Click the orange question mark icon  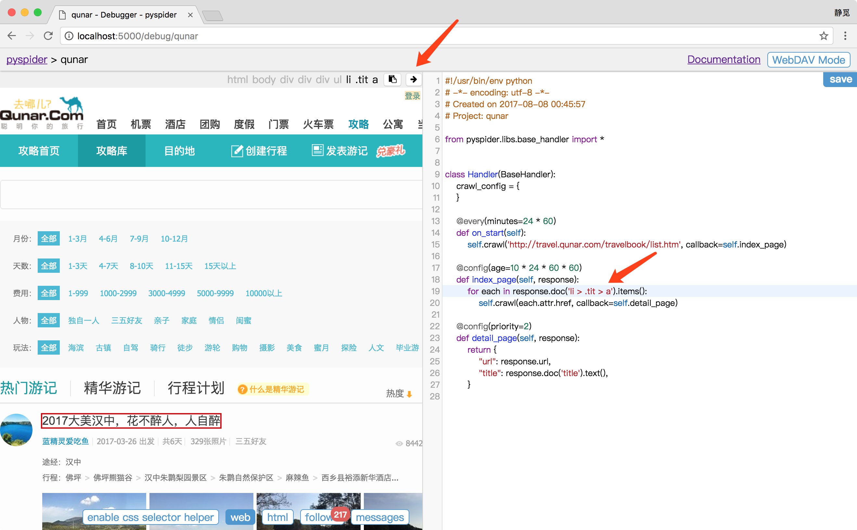point(242,389)
